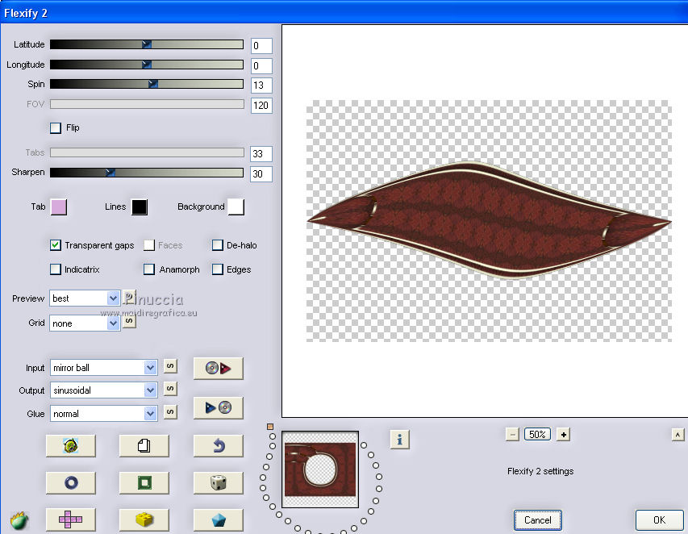
Task: Click the Tabs value field
Action: point(261,153)
